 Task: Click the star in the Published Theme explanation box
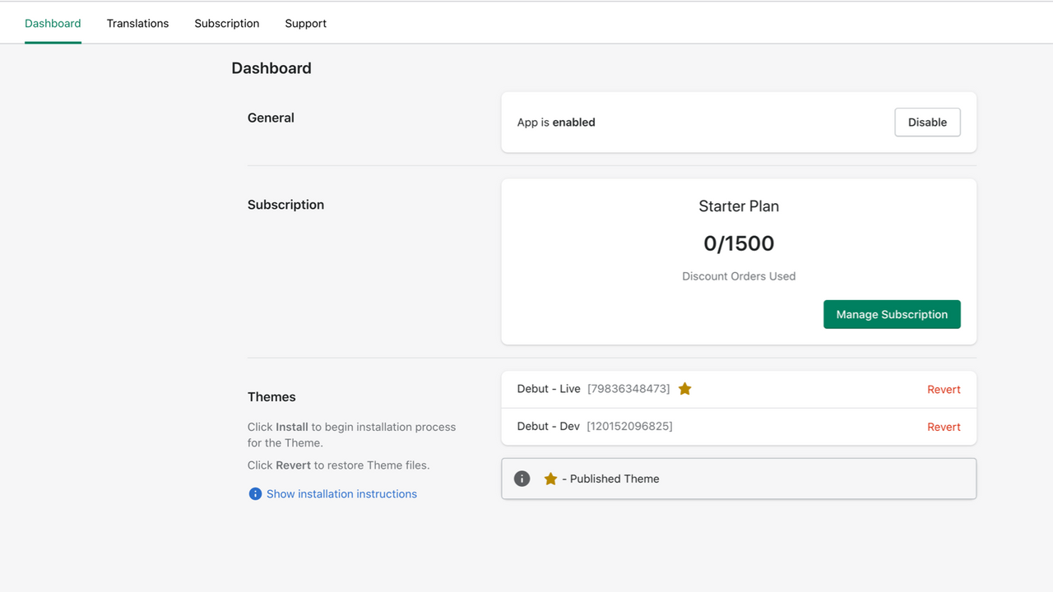[550, 478]
